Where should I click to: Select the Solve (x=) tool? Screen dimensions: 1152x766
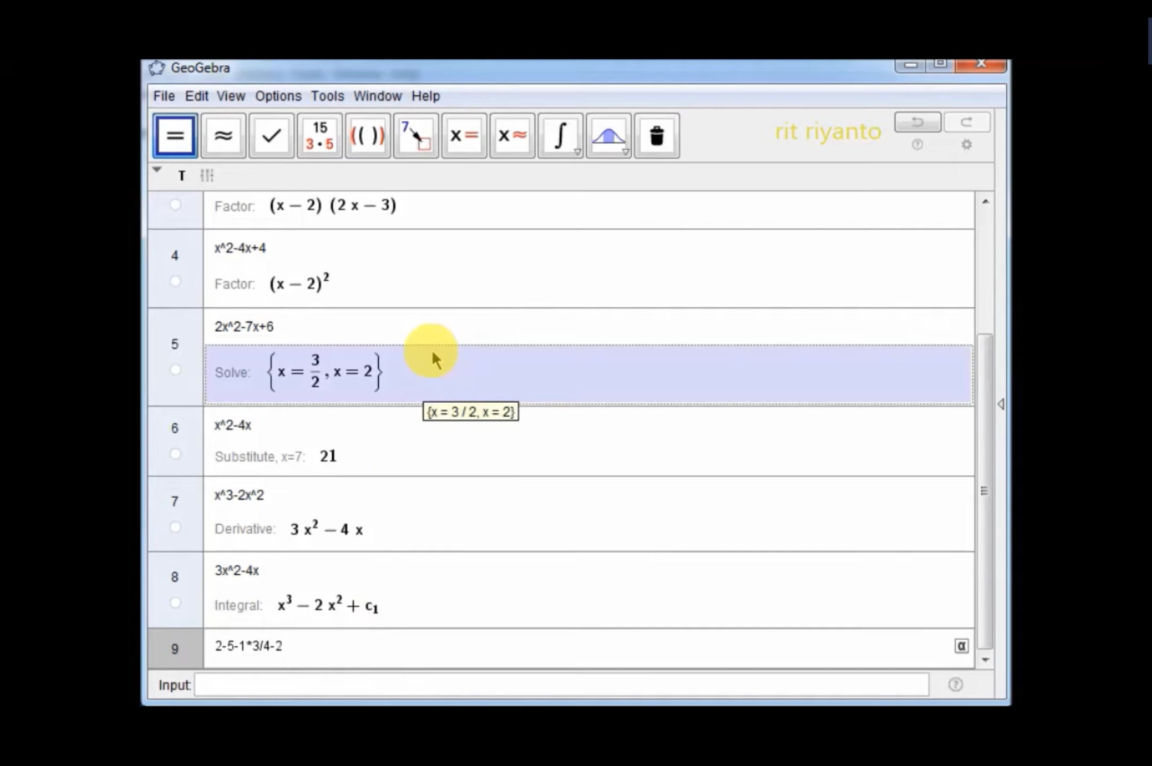[x=464, y=136]
